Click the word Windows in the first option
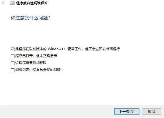This screenshot has width=164, height=118. pos(55,49)
